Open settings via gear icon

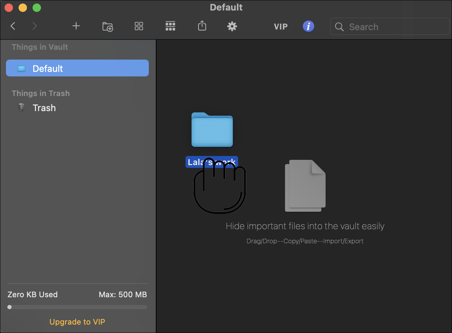(232, 26)
